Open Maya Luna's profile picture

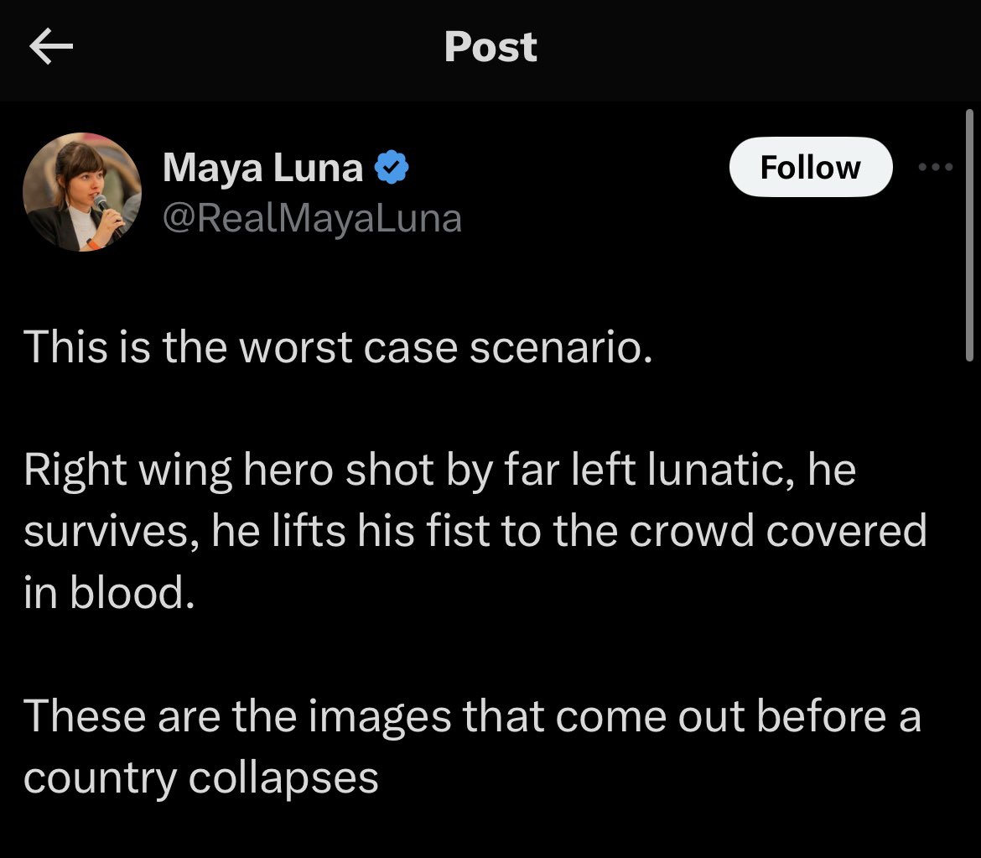(x=82, y=192)
